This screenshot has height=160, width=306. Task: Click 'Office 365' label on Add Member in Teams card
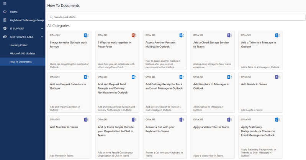point(55,120)
